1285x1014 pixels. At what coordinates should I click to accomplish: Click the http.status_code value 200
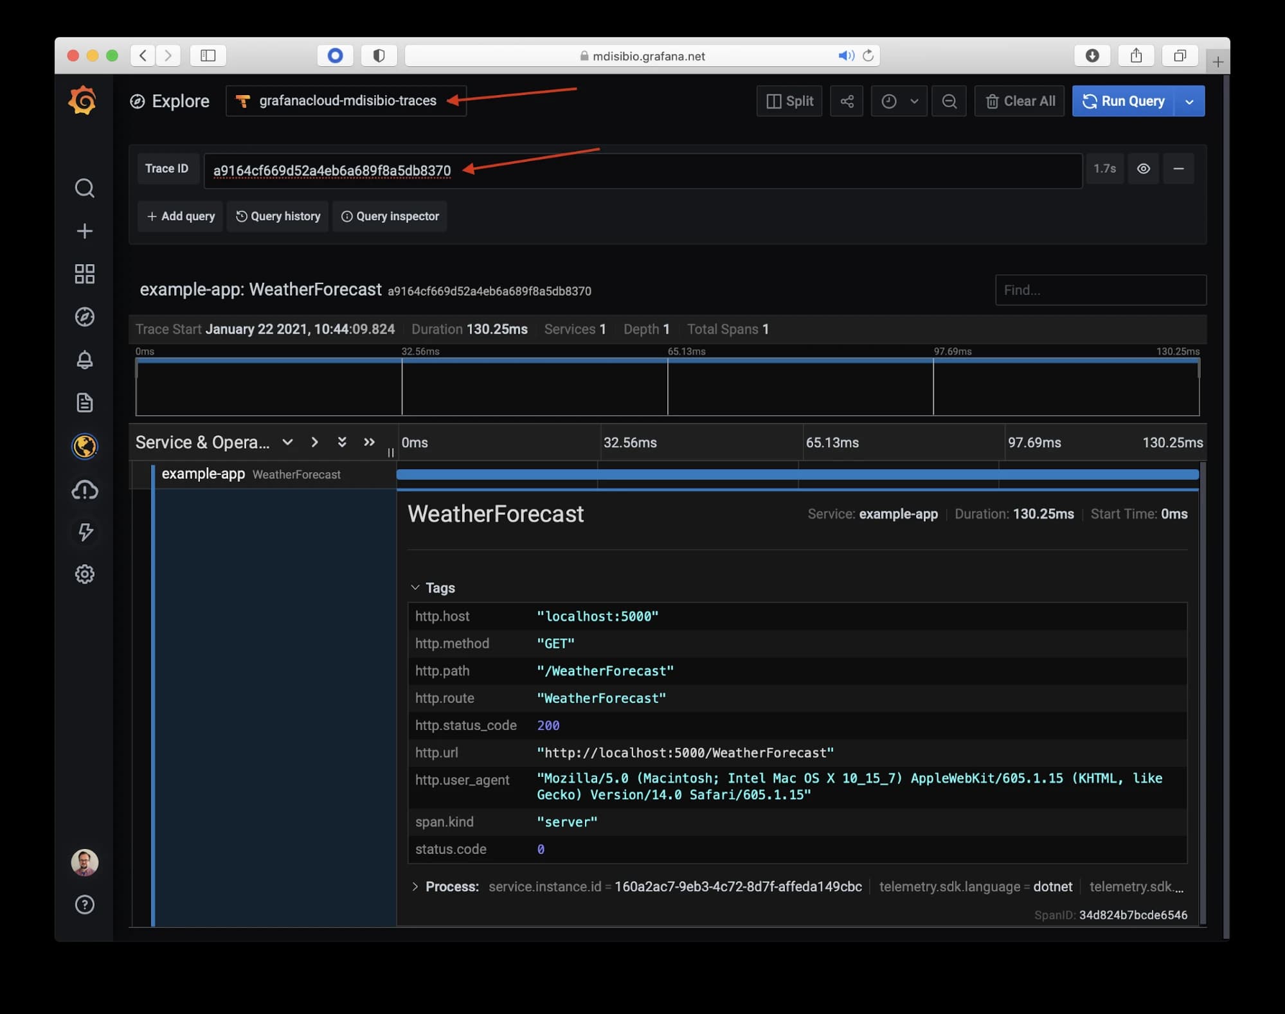pos(548,725)
